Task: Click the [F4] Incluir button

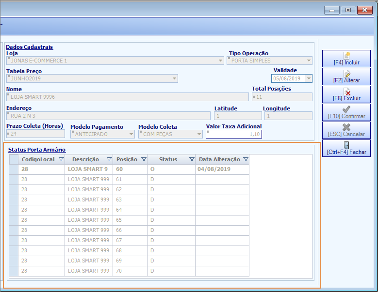Action: coord(346,59)
